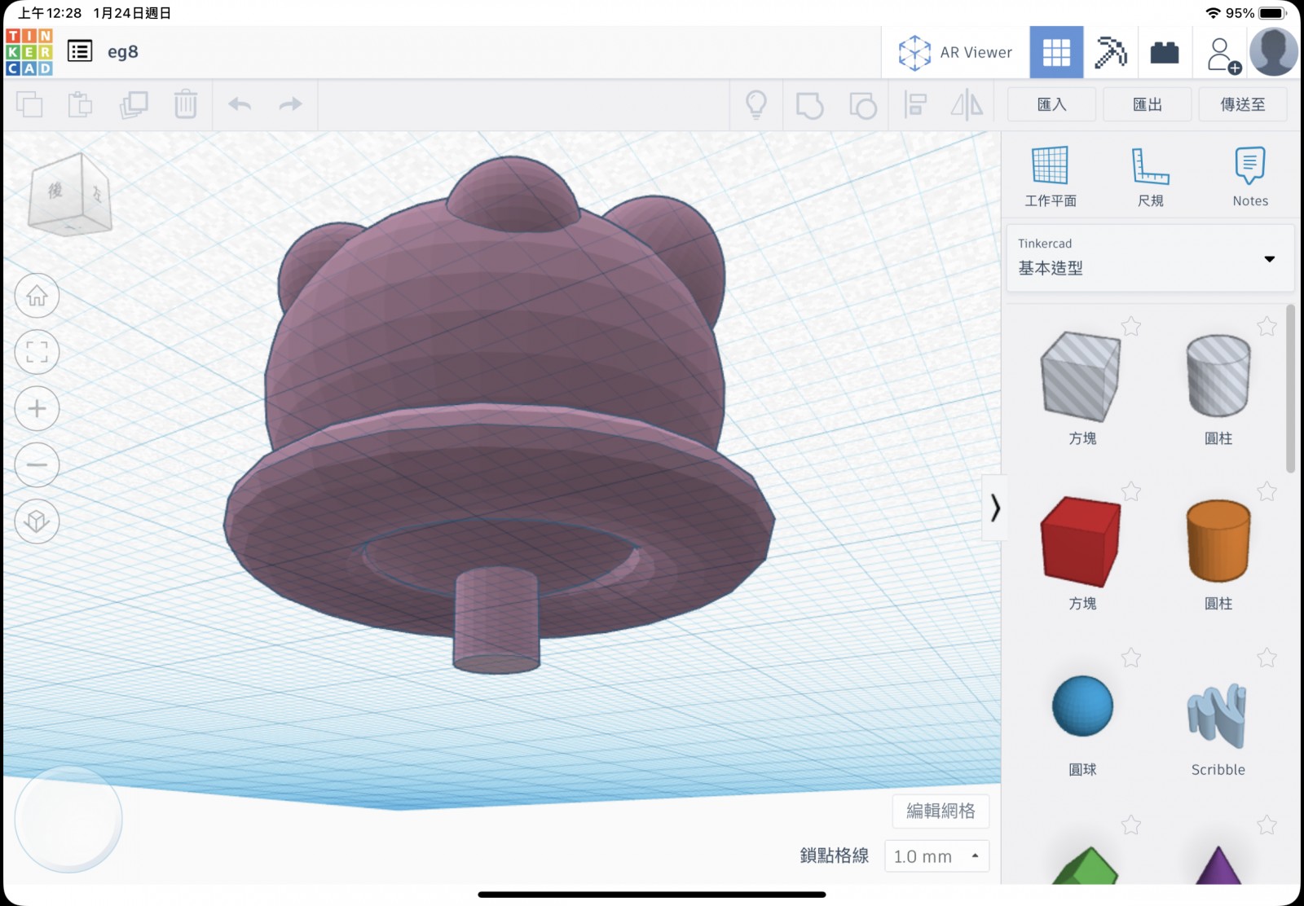This screenshot has height=906, width=1304.
Task: Click the Paste toolbar icon
Action: pyautogui.click(x=80, y=104)
